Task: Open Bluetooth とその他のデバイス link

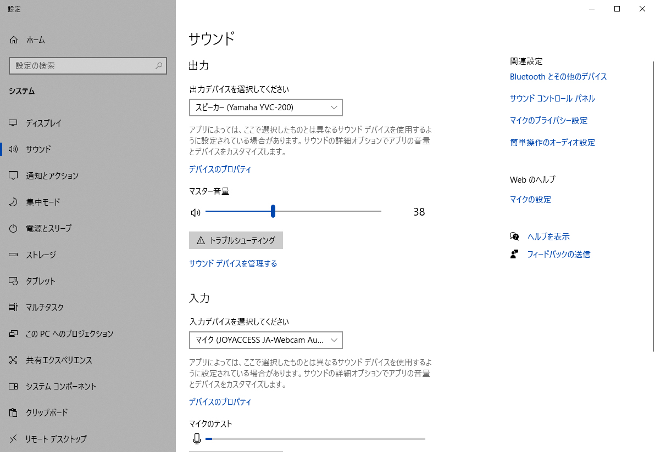Action: 558,77
